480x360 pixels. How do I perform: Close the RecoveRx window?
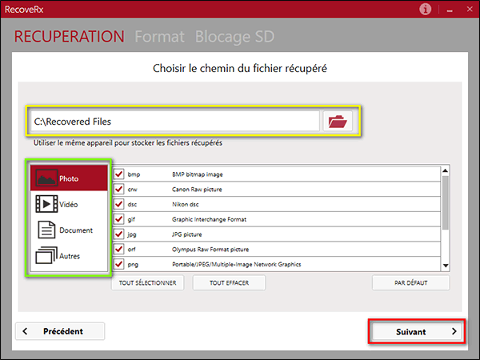(470, 9)
